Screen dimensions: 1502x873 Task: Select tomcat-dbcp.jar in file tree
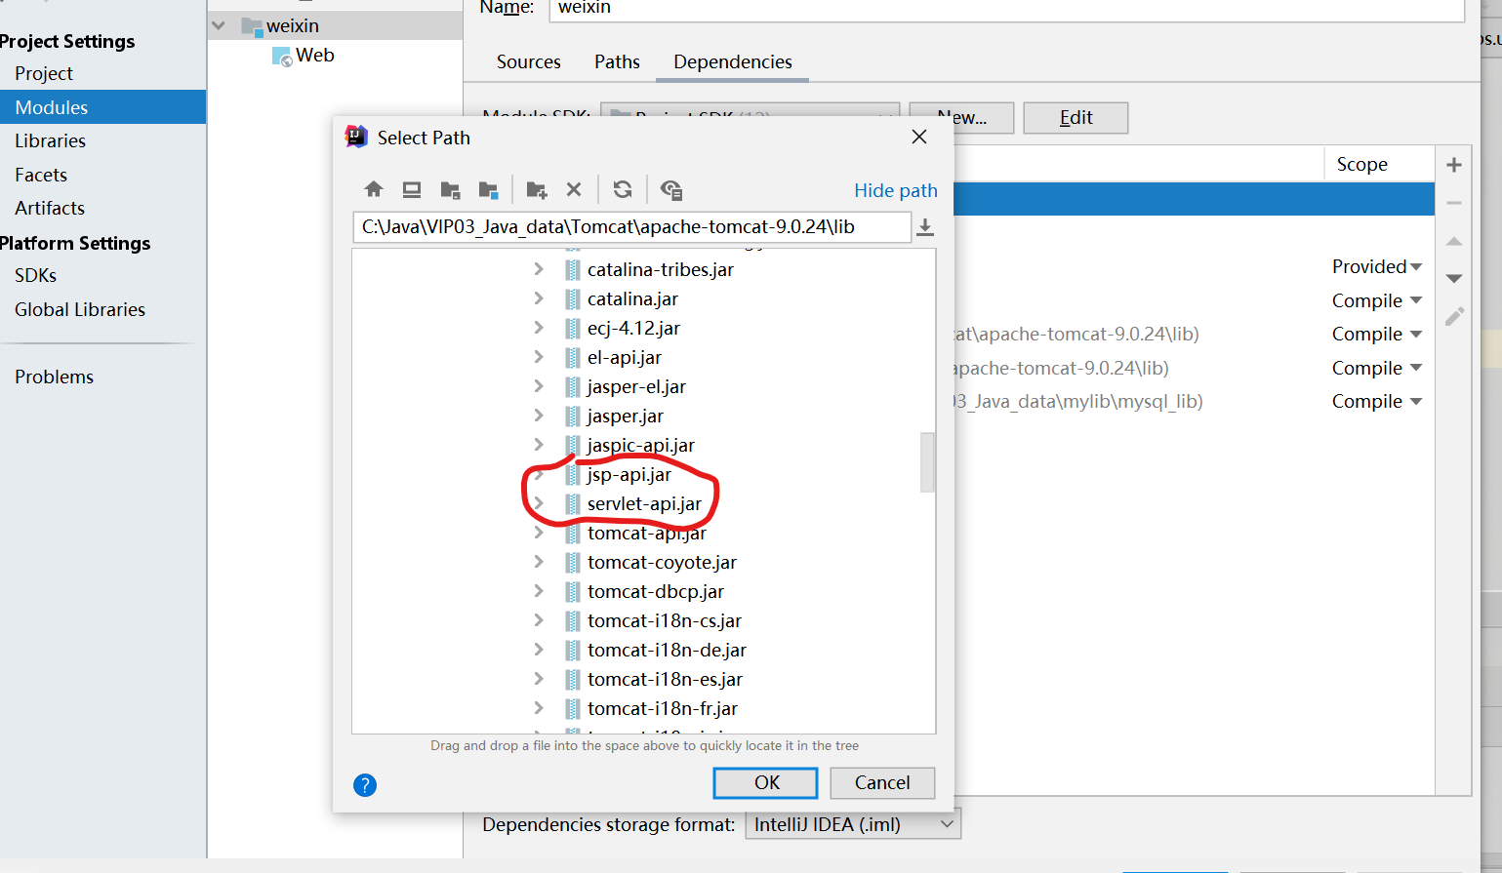[656, 591]
